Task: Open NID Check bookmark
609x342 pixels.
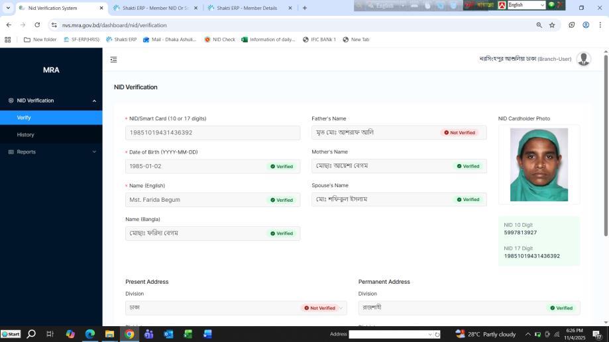Action: coord(219,40)
